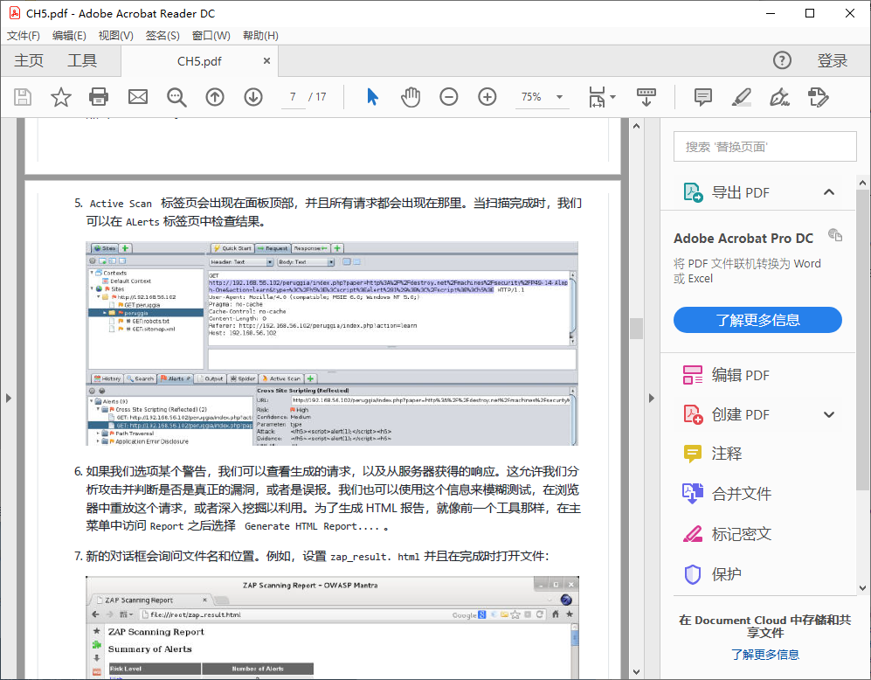This screenshot has width=871, height=680.
Task: Switch to the 工具 tab
Action: pos(82,60)
